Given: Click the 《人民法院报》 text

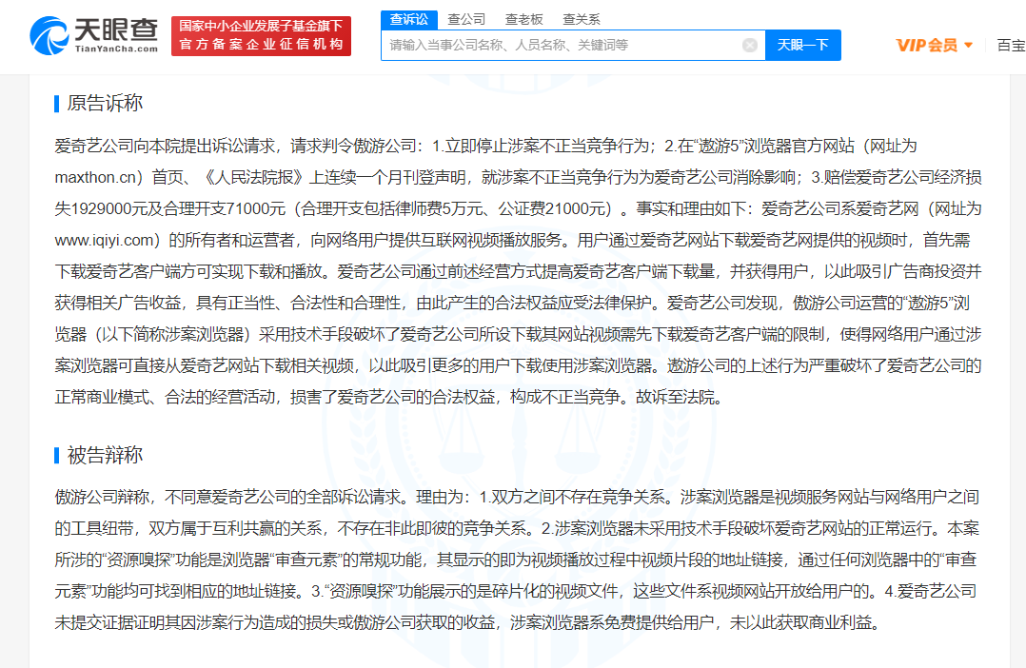Looking at the screenshot, I should pos(254,177).
